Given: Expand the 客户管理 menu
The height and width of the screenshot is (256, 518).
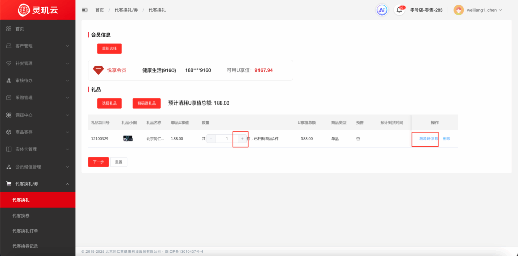Looking at the screenshot, I should point(37,46).
